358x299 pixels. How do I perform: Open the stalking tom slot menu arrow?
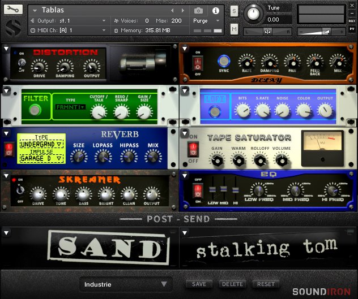coord(185,233)
